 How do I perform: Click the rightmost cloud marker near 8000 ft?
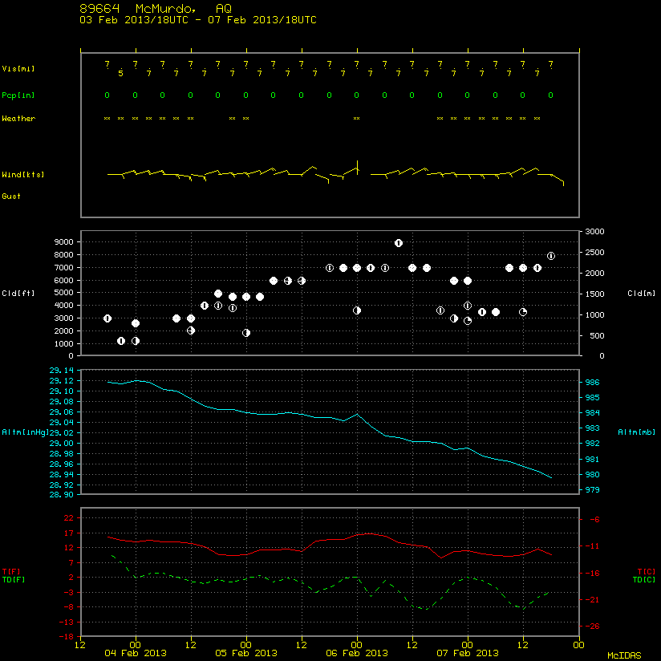[551, 256]
